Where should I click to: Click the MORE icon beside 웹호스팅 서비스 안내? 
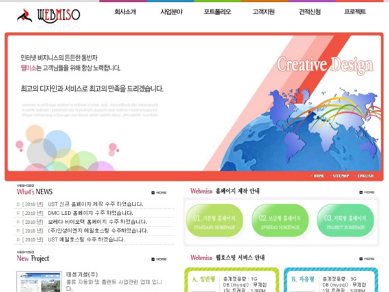click(367, 258)
